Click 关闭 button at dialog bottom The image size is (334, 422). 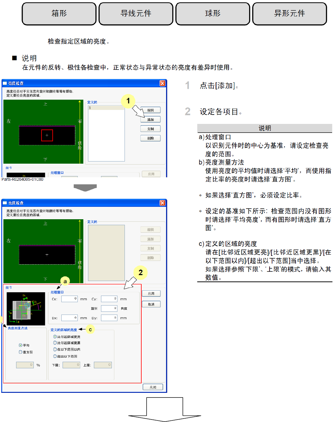pyautogui.click(x=153, y=387)
